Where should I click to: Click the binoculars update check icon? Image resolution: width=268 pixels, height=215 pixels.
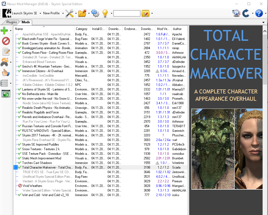[x=5, y=62]
